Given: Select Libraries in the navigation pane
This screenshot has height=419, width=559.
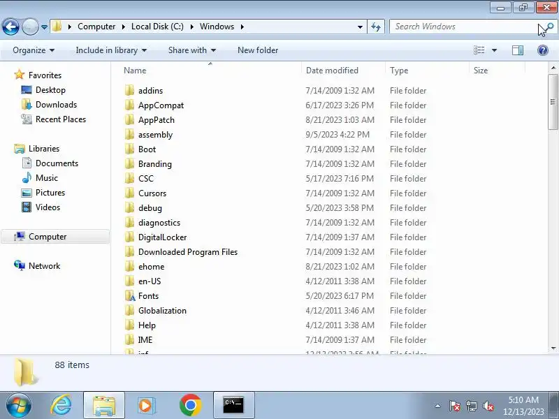Looking at the screenshot, I should pos(43,148).
